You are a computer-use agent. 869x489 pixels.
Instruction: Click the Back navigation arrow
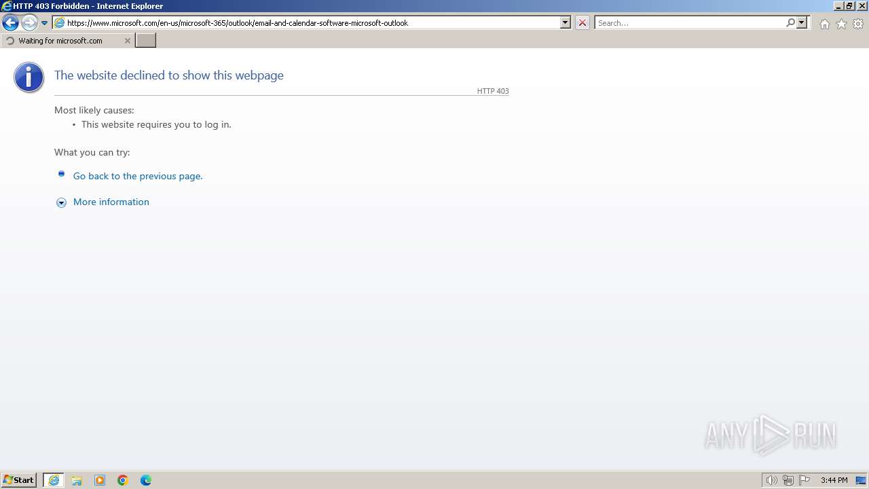pyautogui.click(x=10, y=23)
